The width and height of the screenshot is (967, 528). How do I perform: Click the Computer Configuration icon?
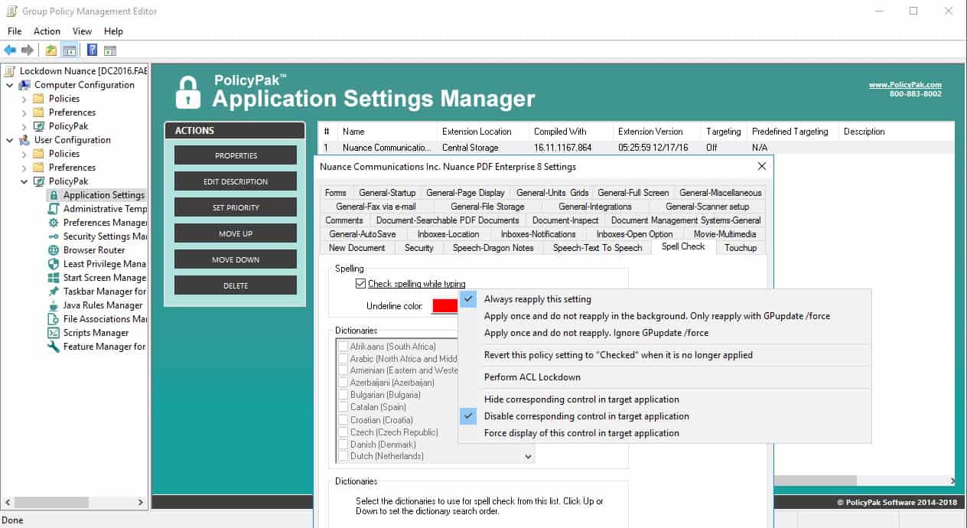pos(24,85)
